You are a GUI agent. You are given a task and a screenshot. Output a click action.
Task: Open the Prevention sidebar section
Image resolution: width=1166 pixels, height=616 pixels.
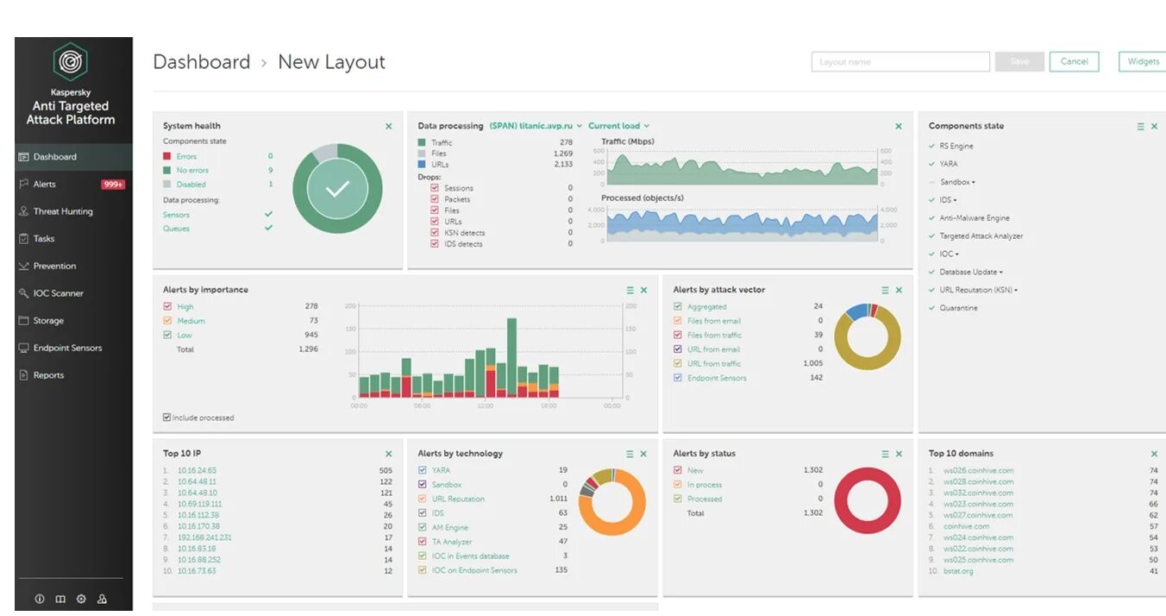click(x=73, y=266)
